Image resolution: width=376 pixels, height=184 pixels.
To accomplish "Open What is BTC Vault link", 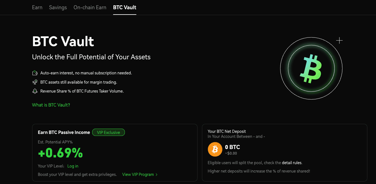I will (x=51, y=105).
